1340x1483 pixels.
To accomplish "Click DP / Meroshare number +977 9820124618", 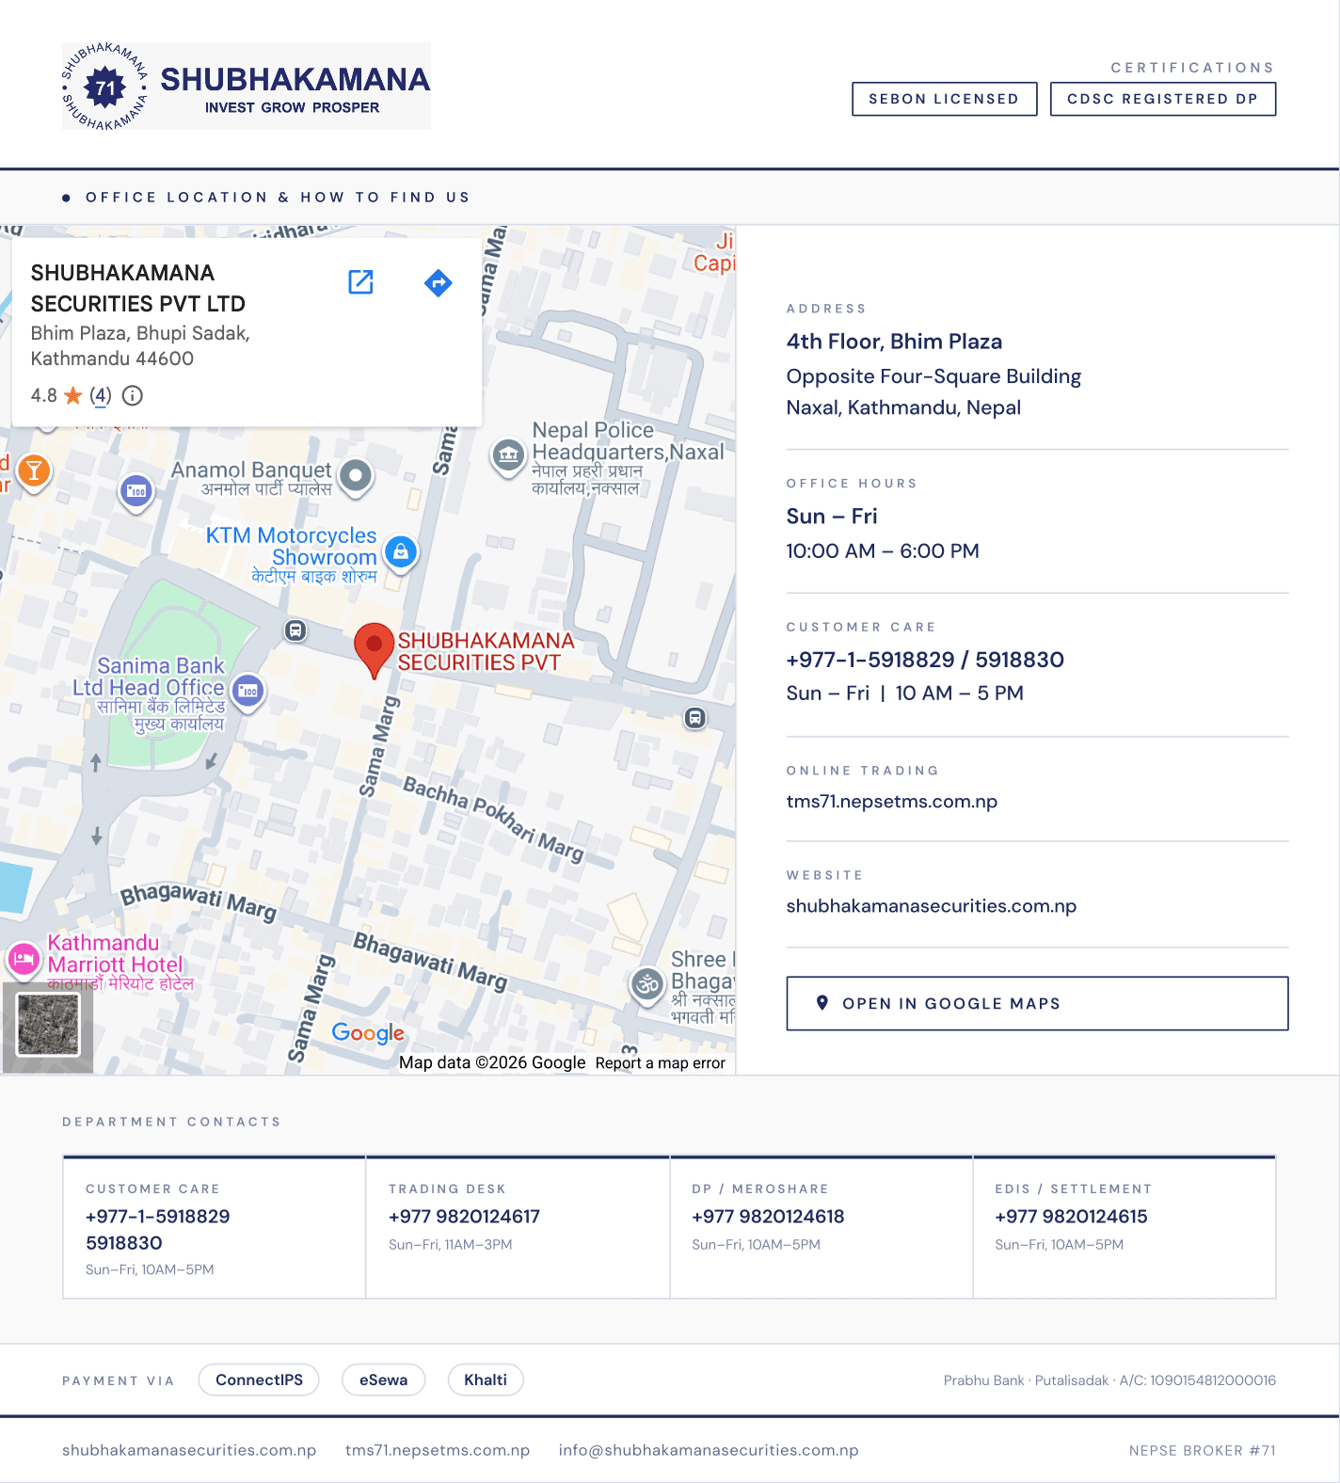I will tap(768, 1217).
